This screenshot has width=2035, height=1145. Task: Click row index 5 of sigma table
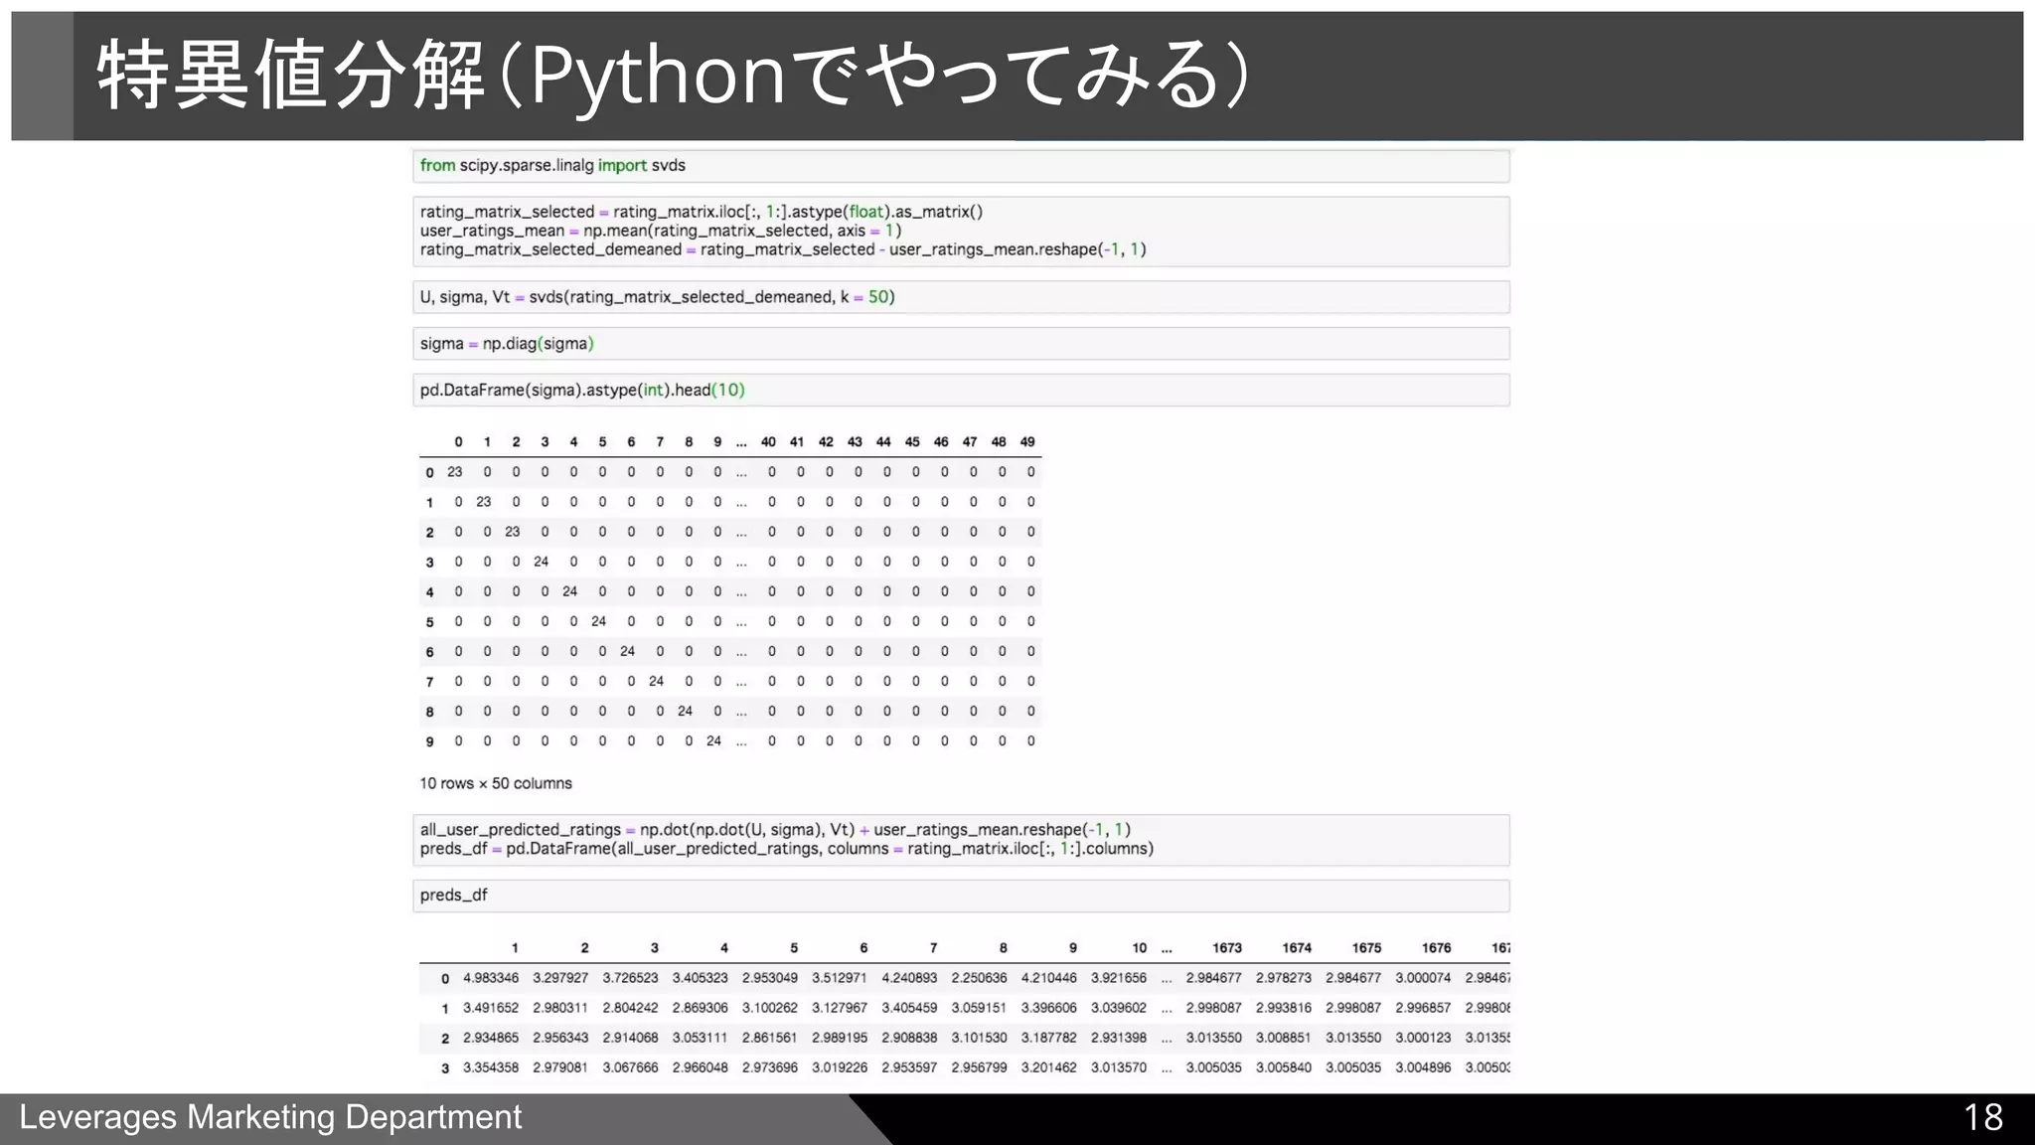[x=429, y=622]
